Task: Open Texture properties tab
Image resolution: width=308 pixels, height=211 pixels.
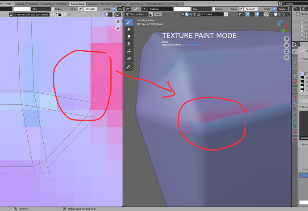Action: click(295, 140)
